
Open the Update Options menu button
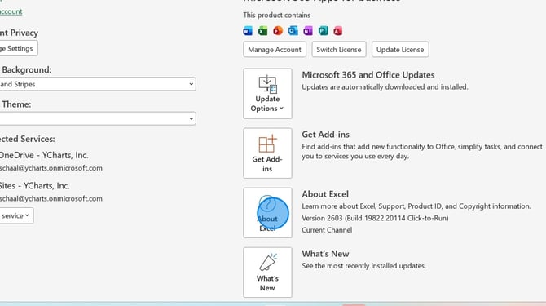[267, 93]
